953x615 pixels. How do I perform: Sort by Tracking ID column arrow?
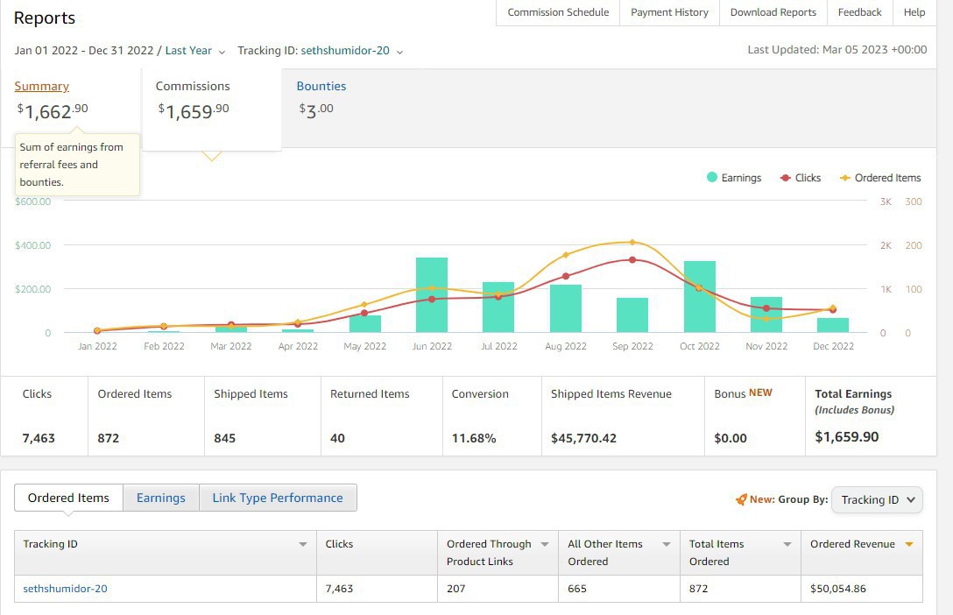point(303,545)
